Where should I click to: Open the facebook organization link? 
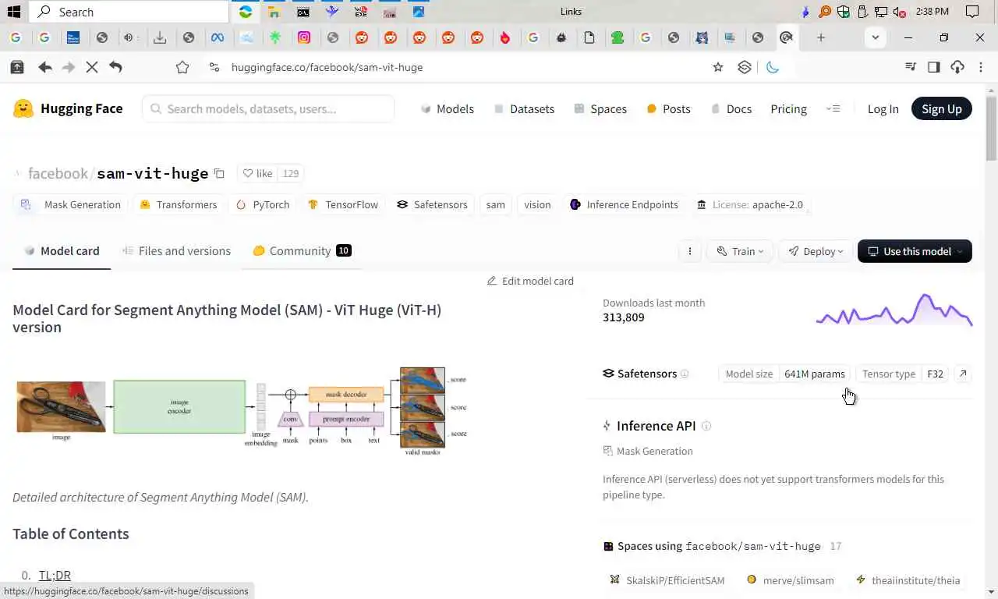pyautogui.click(x=58, y=173)
